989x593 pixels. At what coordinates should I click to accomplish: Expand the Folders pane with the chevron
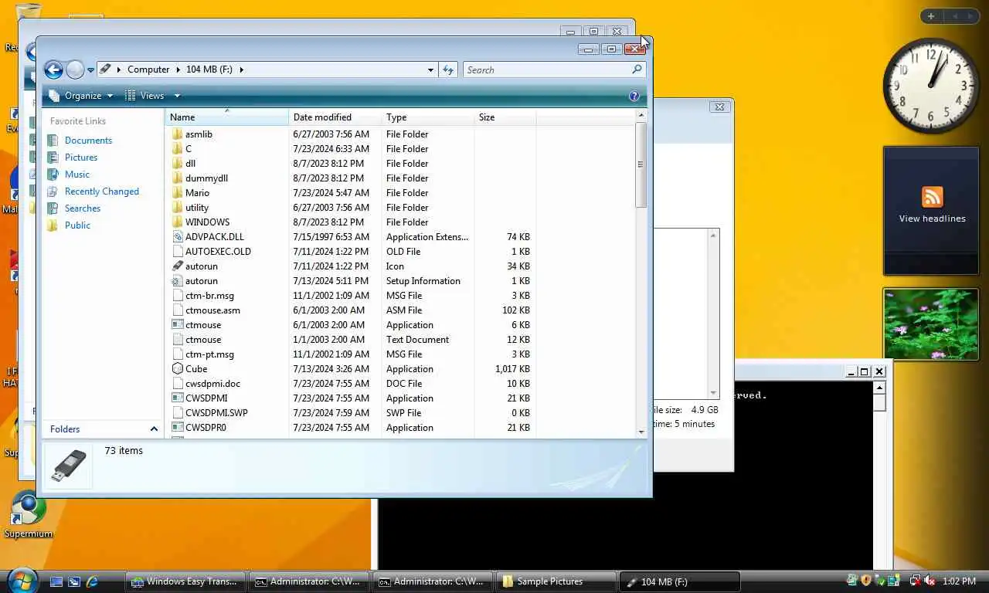point(154,429)
